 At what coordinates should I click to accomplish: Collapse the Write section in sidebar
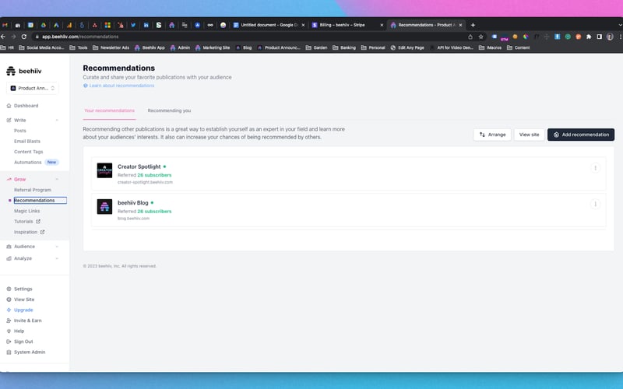pyautogui.click(x=57, y=121)
